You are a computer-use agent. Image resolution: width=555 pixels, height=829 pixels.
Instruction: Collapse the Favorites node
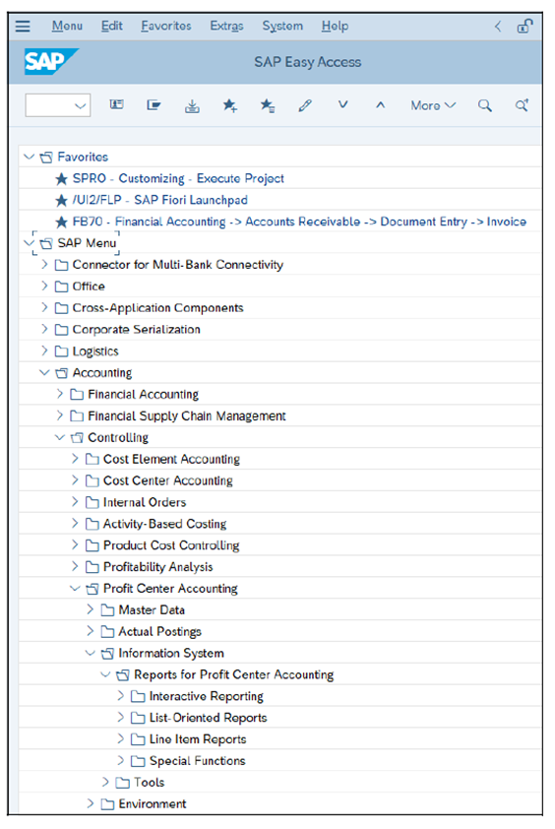(x=30, y=157)
